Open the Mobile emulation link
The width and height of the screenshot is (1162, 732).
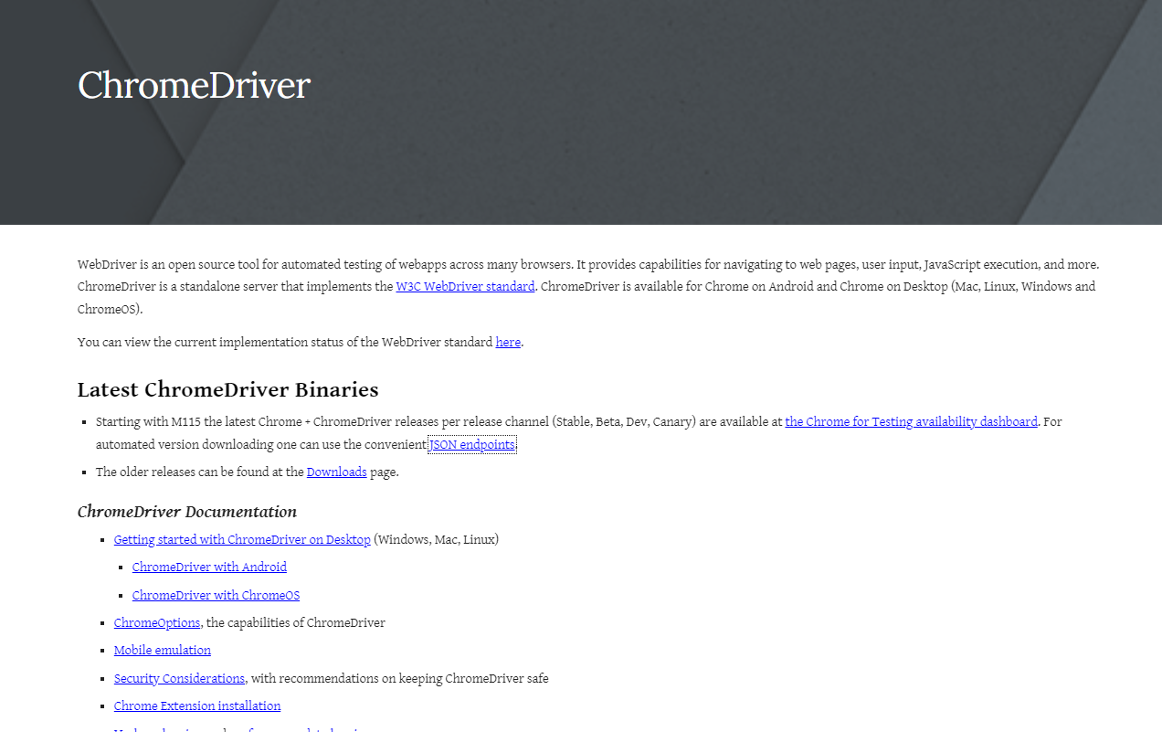(x=163, y=651)
